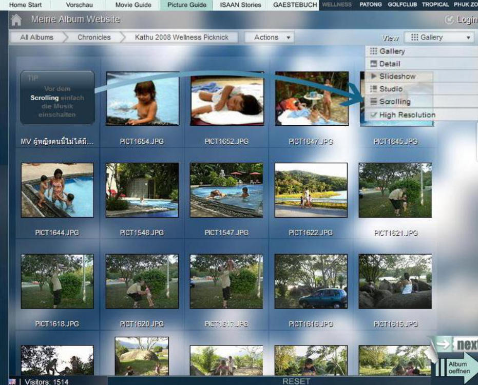The image size is (478, 385).
Task: Open the PICT1654.JPG thumbnail
Action: click(x=142, y=99)
